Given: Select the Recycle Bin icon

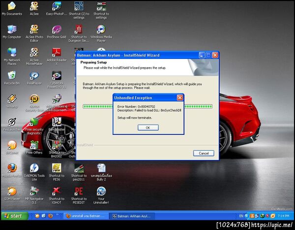Looking at the screenshot, I should point(12,77).
